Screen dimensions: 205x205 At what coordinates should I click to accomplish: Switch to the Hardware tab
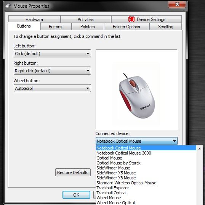click(34, 19)
